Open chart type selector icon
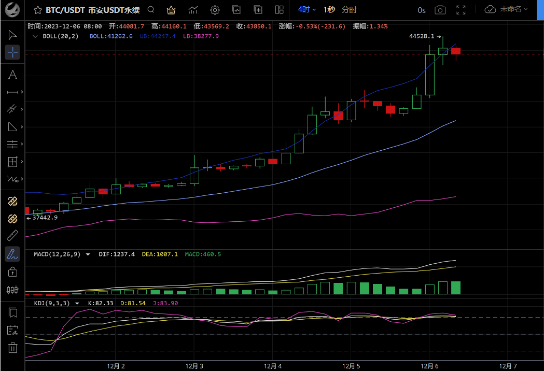 193,10
